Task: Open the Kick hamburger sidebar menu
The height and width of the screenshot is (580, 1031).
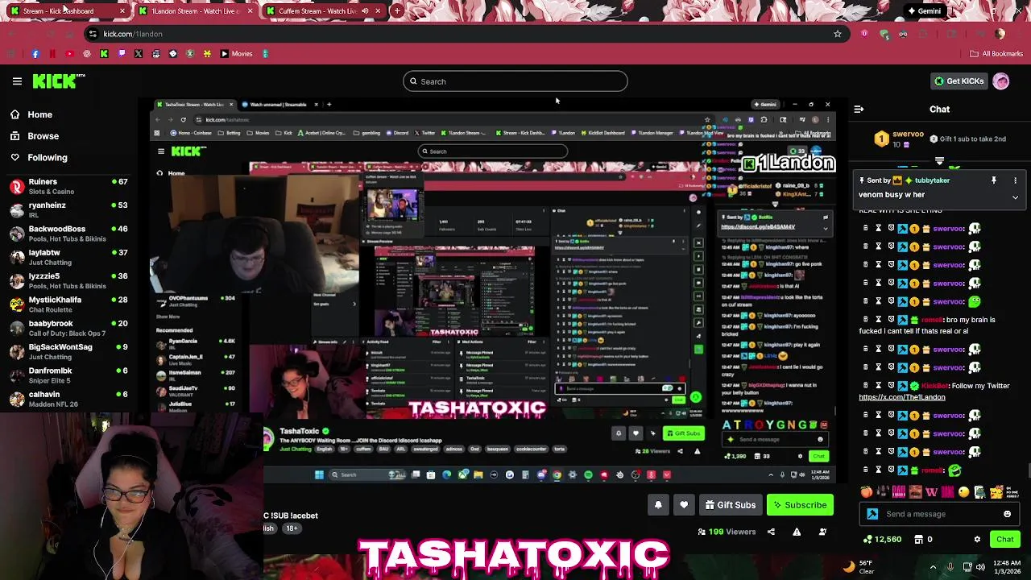Action: click(x=17, y=81)
